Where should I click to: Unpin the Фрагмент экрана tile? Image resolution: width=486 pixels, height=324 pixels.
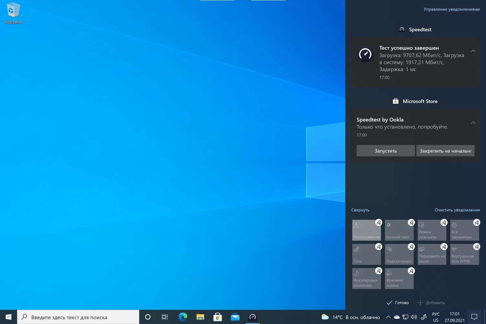coord(411,271)
